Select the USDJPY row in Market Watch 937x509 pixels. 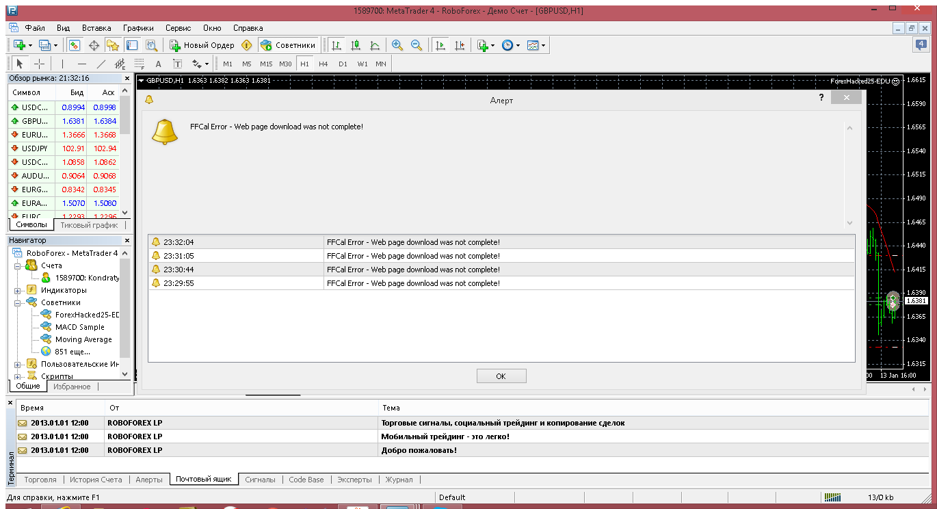click(x=64, y=148)
